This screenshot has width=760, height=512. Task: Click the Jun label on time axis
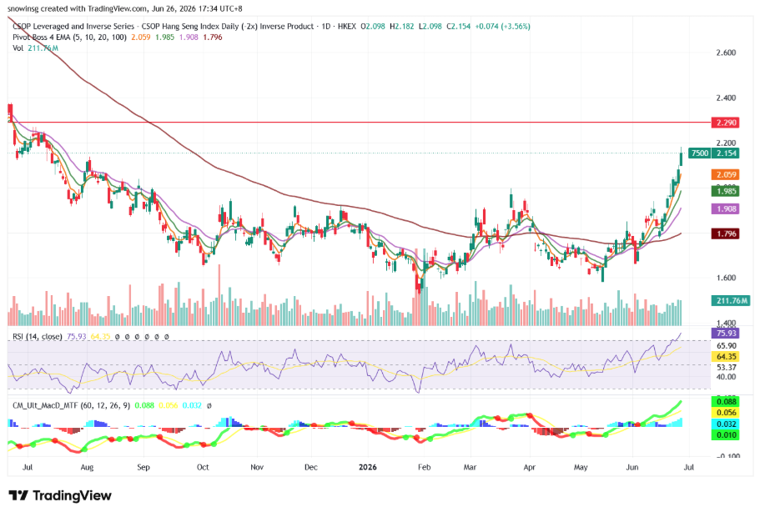pyautogui.click(x=632, y=468)
